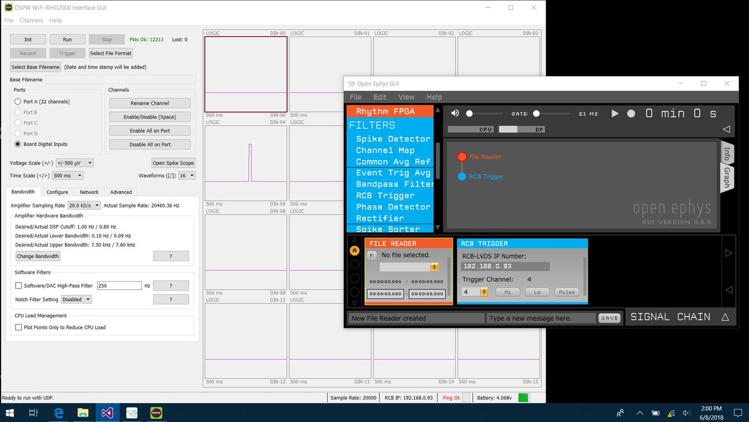749x422 pixels.
Task: Click the speaker volume icon in Open Ephys
Action: 455,113
